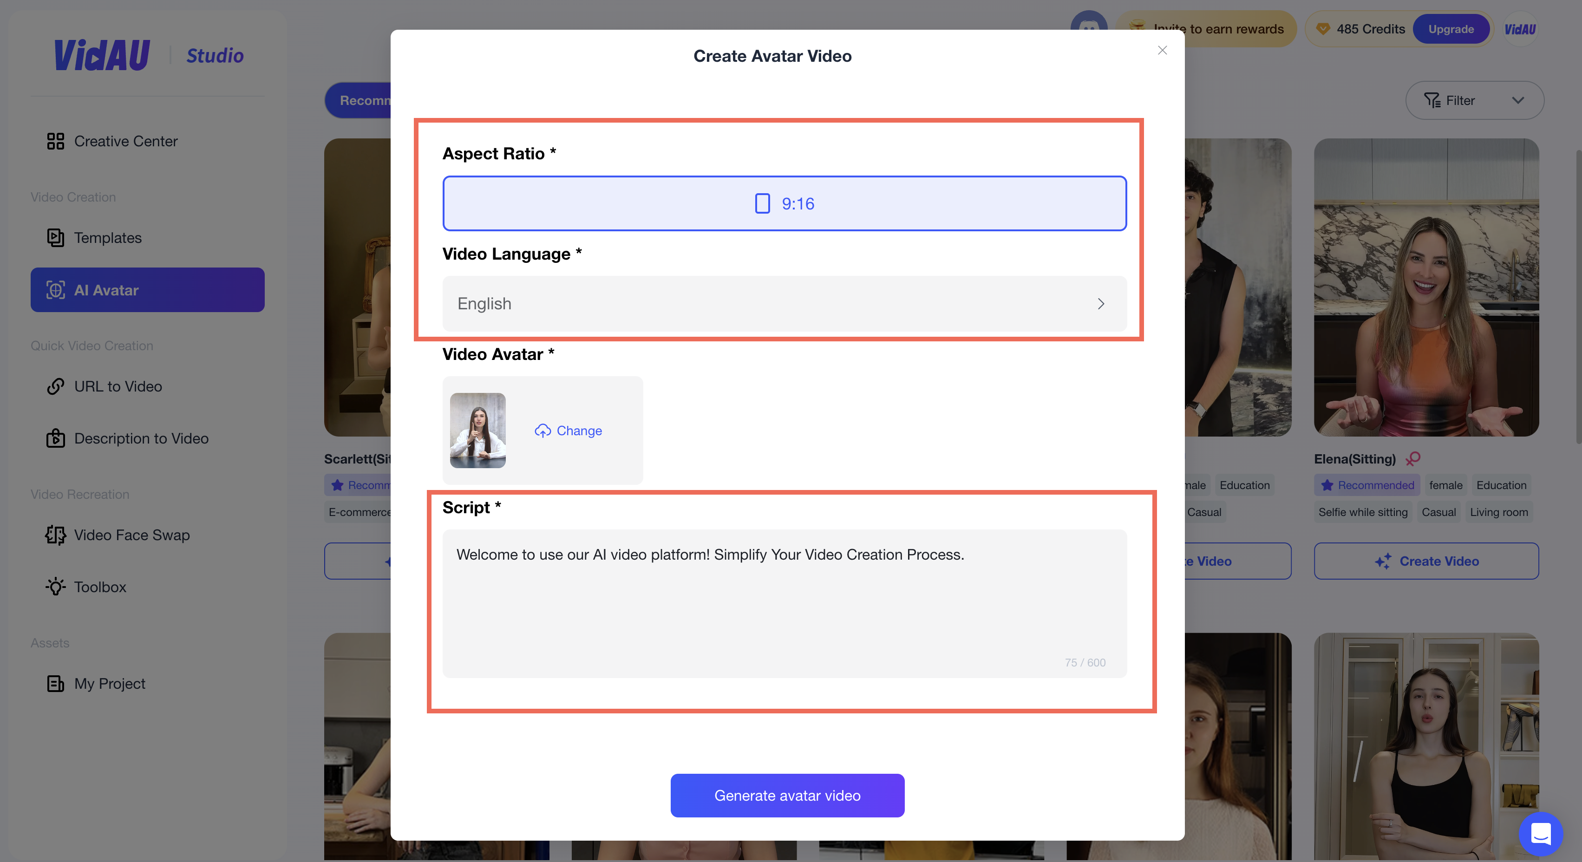The height and width of the screenshot is (862, 1582).
Task: Select the AI Avatar sidebar icon
Action: point(54,290)
